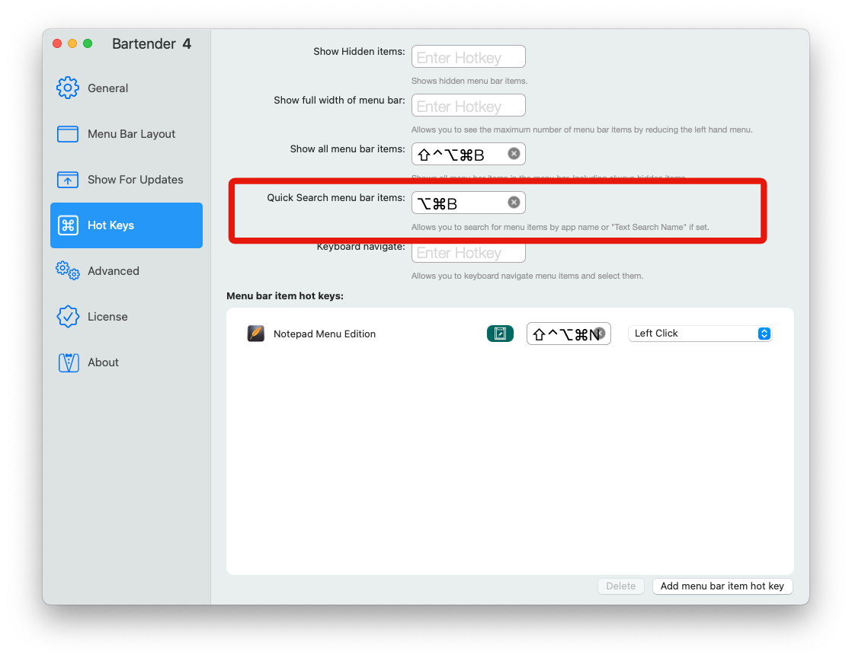Open the About section label
The image size is (852, 661).
point(103,362)
